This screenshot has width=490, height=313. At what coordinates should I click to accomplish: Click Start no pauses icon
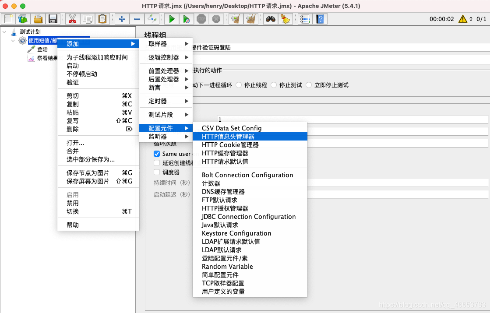point(186,19)
